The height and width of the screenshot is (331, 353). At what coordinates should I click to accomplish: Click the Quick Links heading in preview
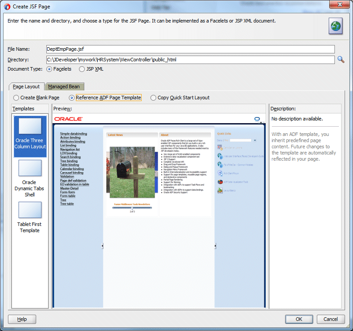[x=224, y=134]
